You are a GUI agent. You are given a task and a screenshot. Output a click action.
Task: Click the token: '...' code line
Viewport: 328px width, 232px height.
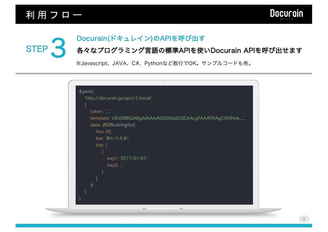(x=100, y=112)
